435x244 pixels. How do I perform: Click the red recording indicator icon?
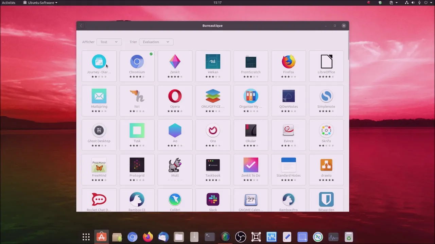369,3
